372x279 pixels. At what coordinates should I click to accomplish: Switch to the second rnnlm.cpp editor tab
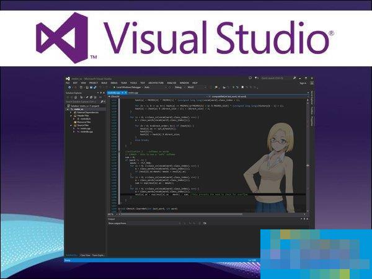coord(133,93)
